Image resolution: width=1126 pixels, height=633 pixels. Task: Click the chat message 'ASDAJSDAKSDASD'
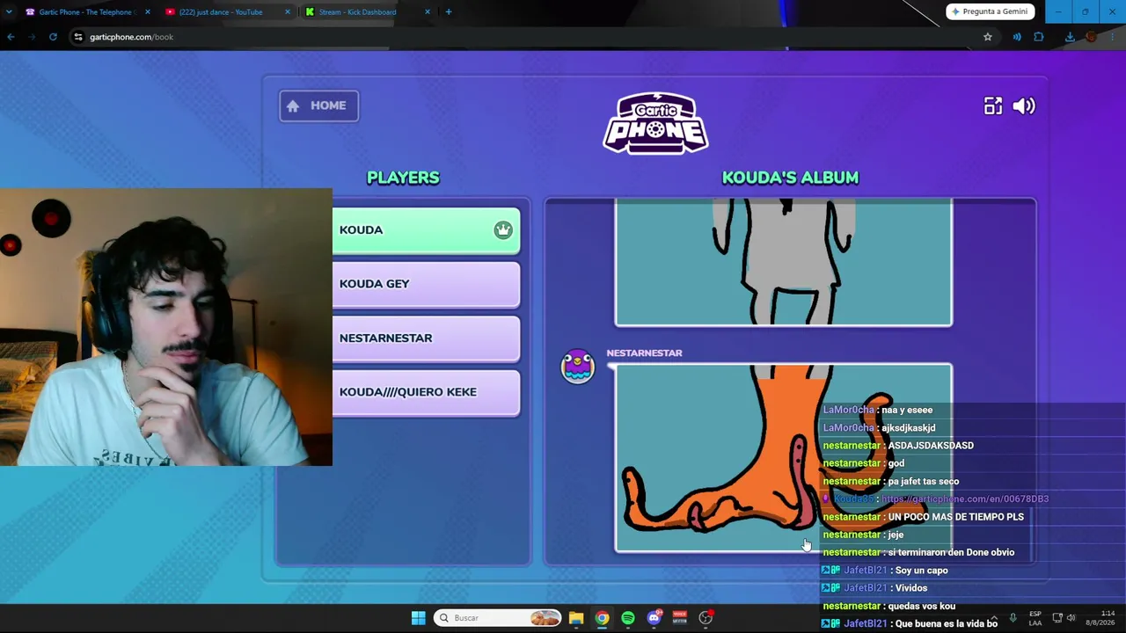pyautogui.click(x=931, y=446)
